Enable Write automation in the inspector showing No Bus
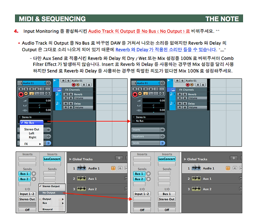The width and height of the screenshot is (258, 216). (151, 89)
